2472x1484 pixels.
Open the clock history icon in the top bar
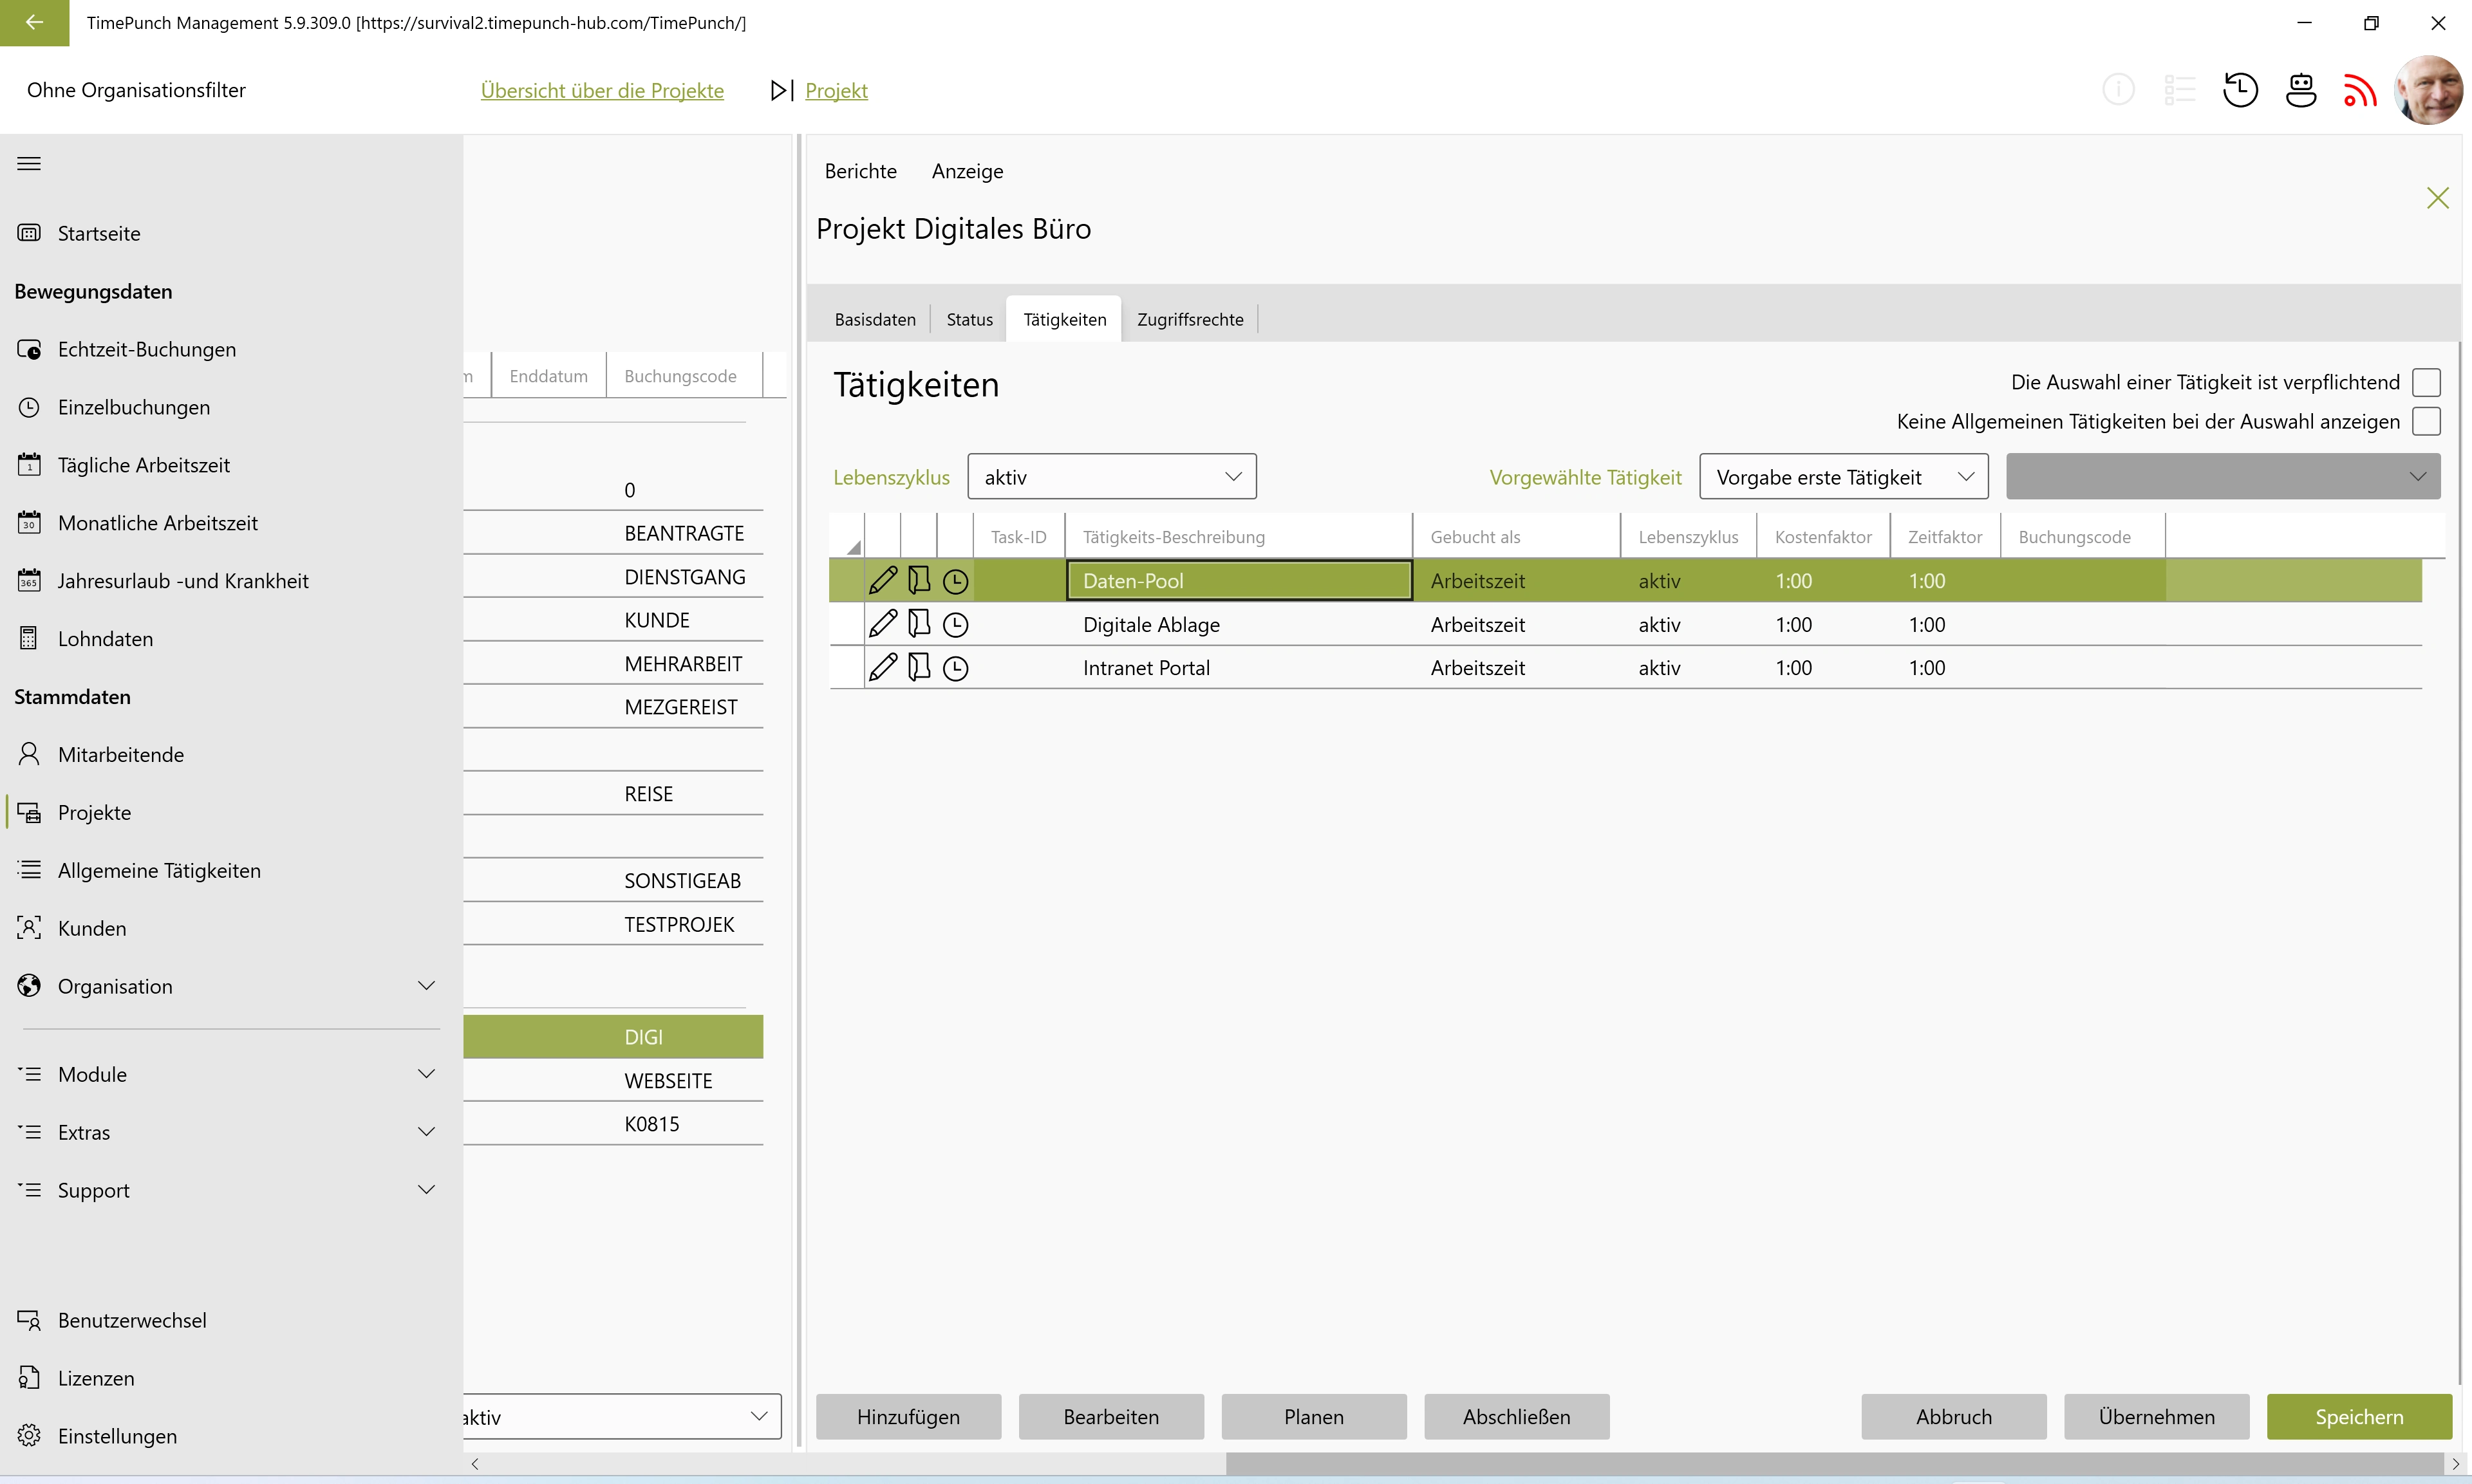coord(2240,90)
